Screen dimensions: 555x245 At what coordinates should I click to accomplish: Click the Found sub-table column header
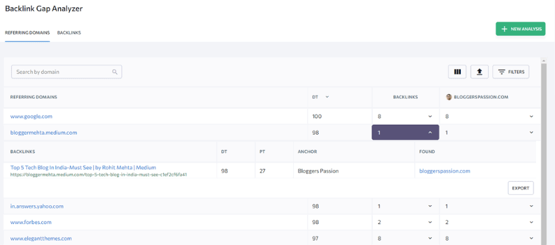click(427, 152)
